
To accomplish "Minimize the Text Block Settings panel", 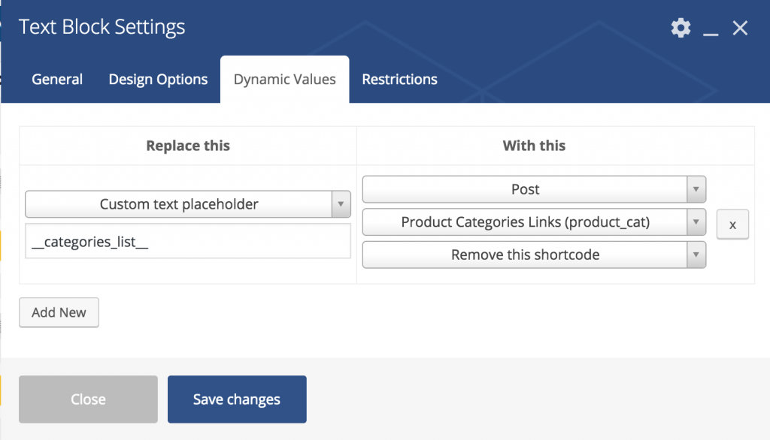I will pos(711,29).
